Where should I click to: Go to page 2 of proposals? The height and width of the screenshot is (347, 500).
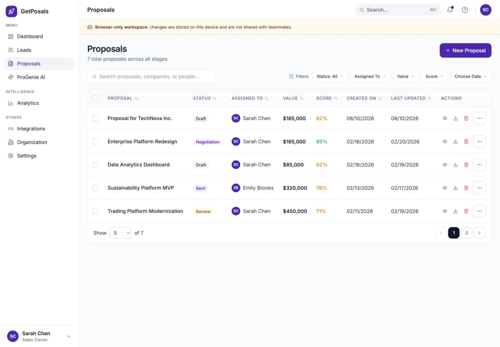(466, 233)
